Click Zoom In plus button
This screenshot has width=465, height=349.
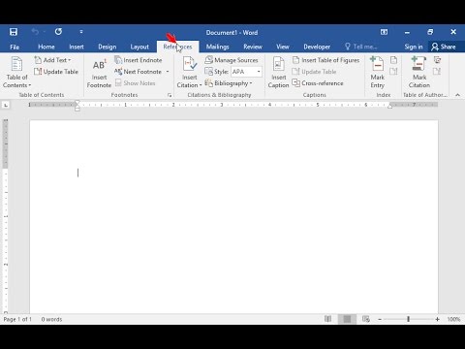click(437, 319)
